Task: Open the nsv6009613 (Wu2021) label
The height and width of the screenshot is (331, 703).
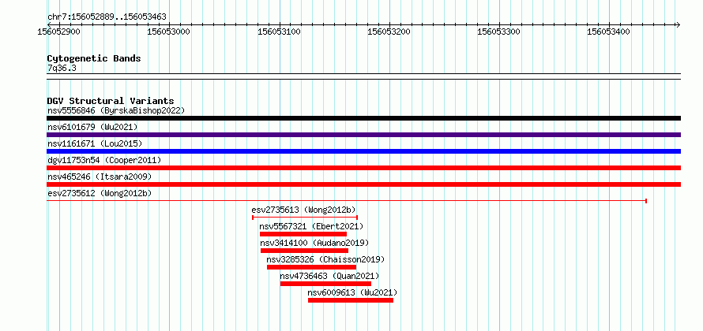Action: [352, 292]
